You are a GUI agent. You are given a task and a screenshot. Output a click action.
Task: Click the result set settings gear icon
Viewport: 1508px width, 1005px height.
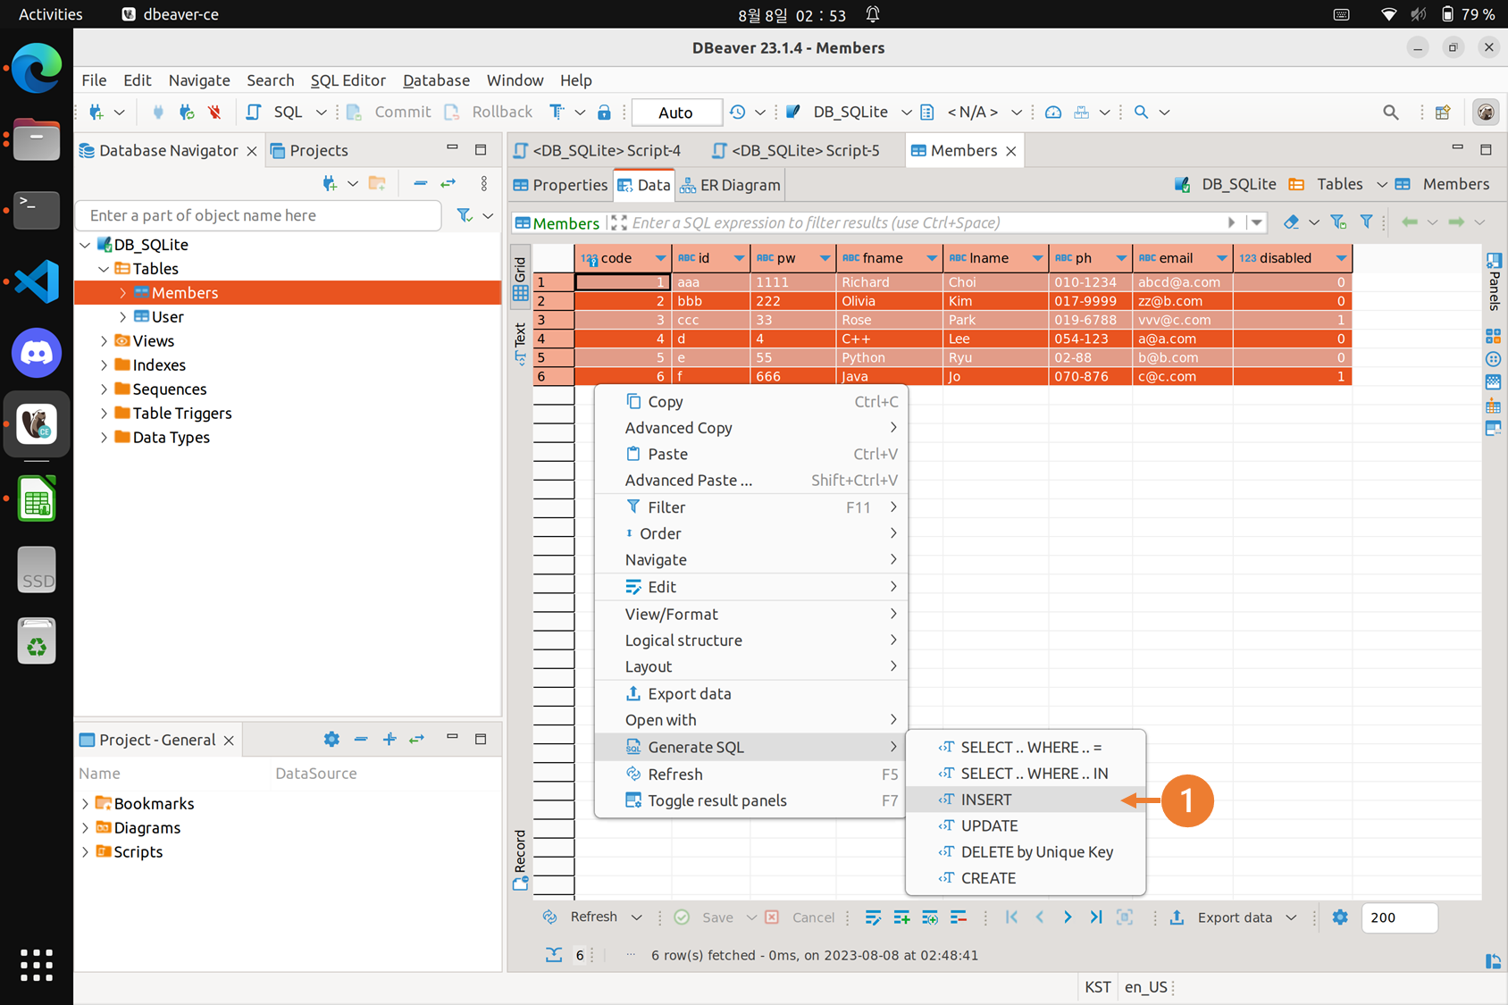(1340, 917)
